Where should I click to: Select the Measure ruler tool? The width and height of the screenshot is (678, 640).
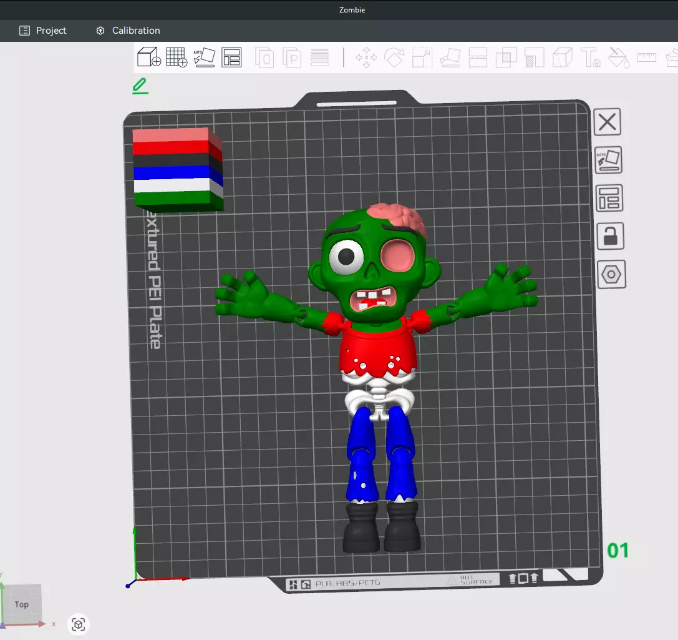[646, 57]
